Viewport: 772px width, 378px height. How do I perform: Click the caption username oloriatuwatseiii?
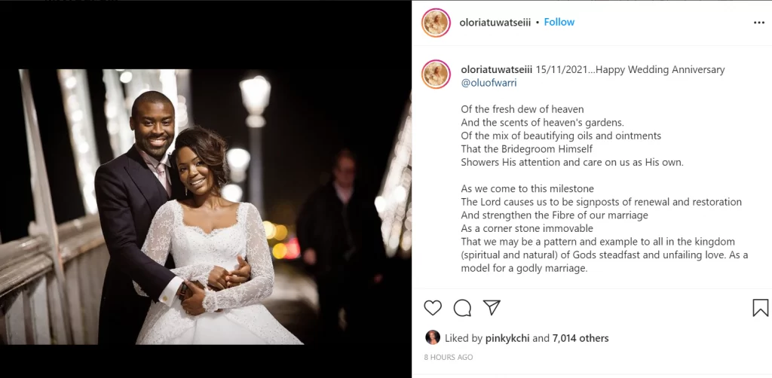497,69
